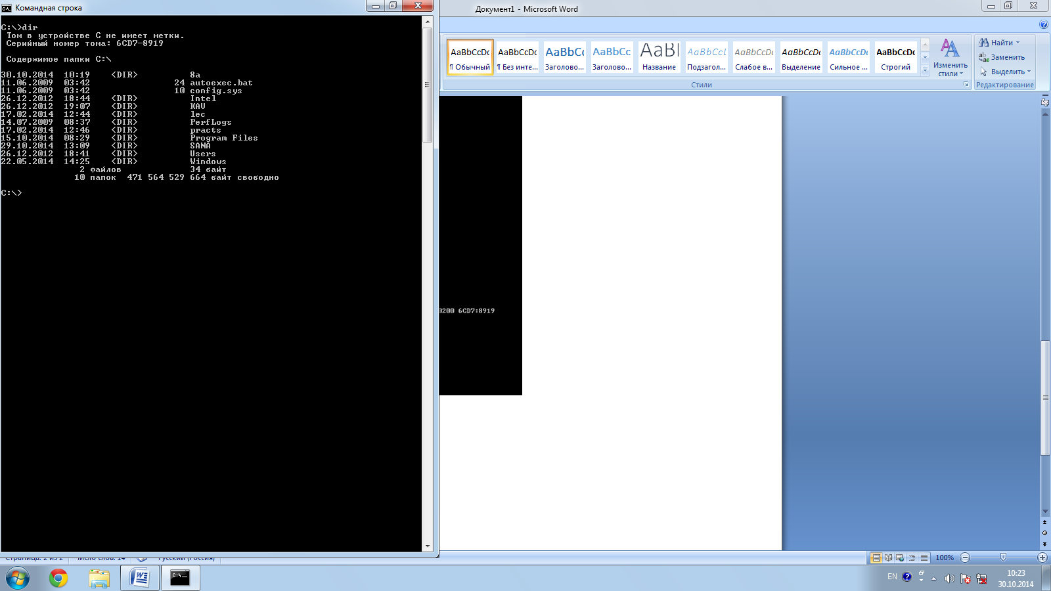1051x591 pixels.
Task: Click the Users directory line
Action: point(108,154)
